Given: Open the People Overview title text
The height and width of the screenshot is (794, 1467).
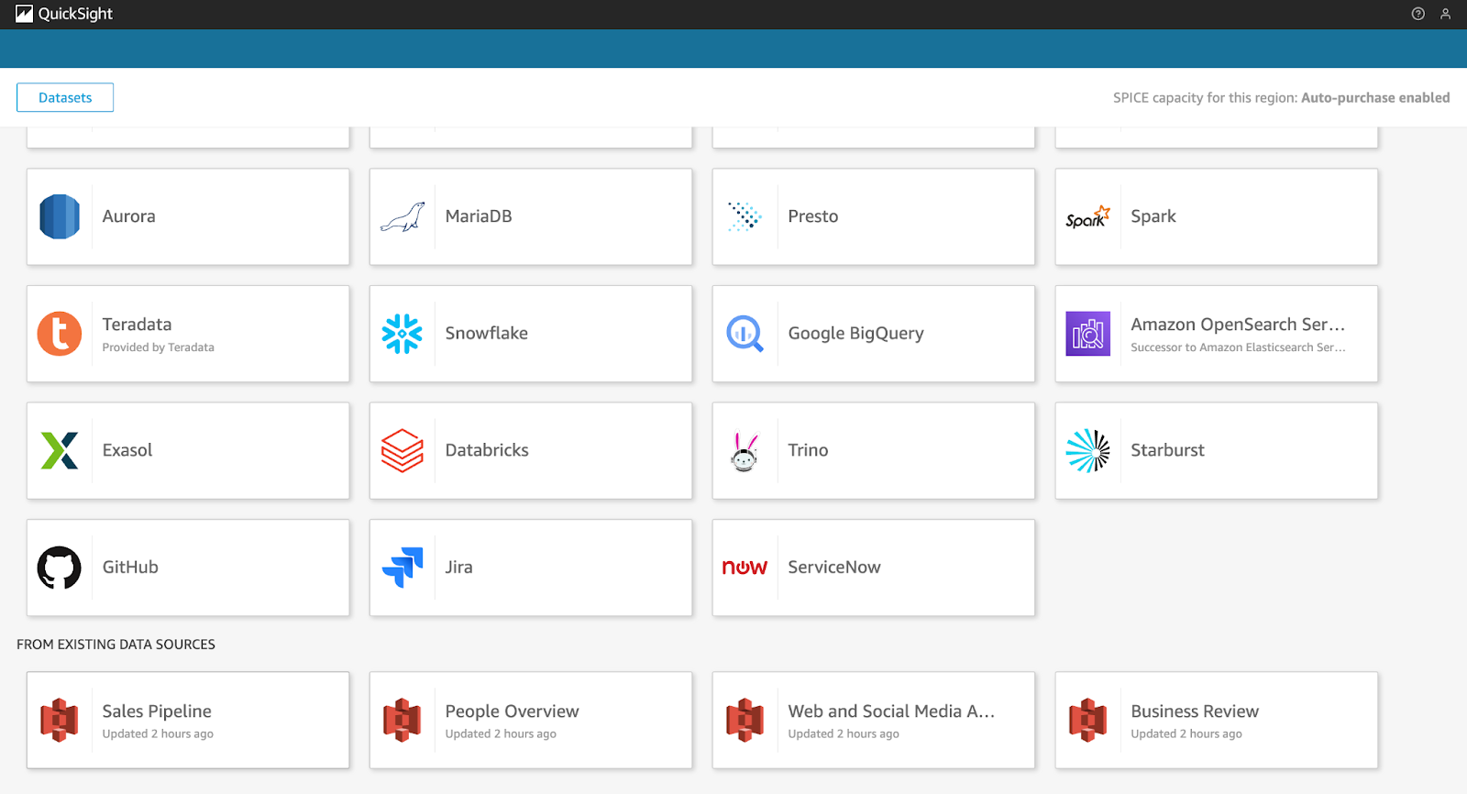Looking at the screenshot, I should coord(513,711).
